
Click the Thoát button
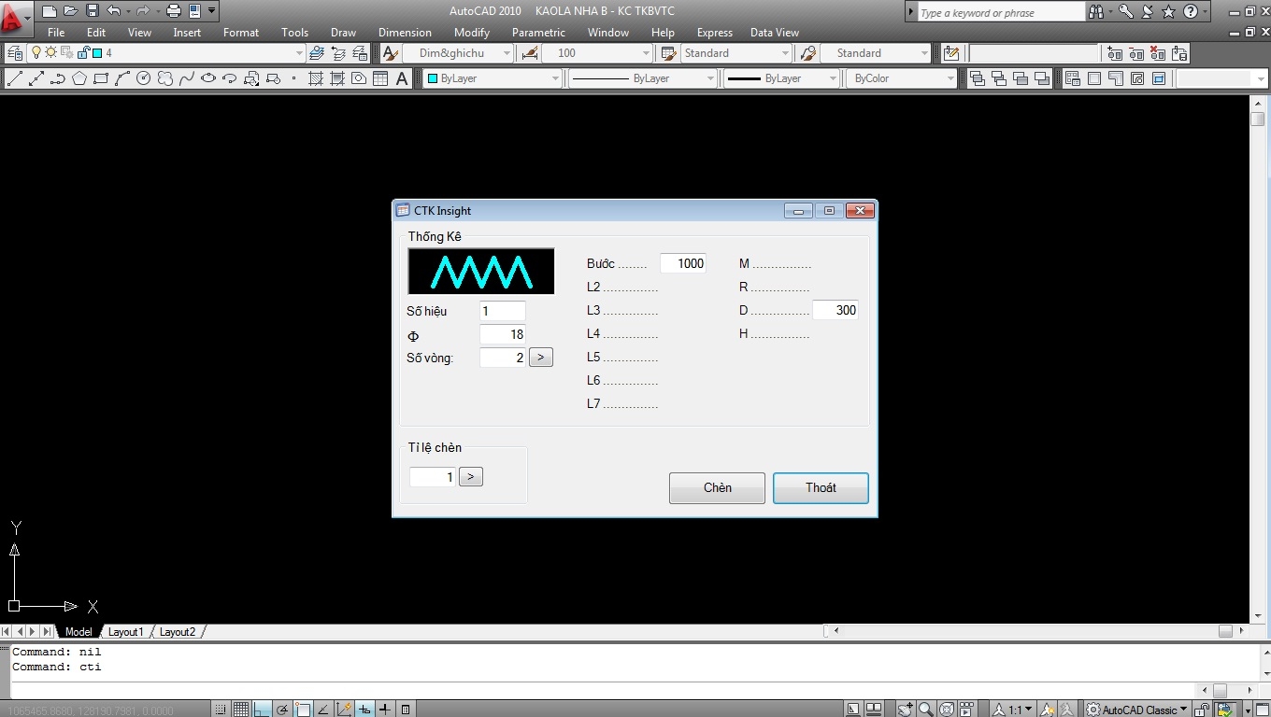(821, 488)
